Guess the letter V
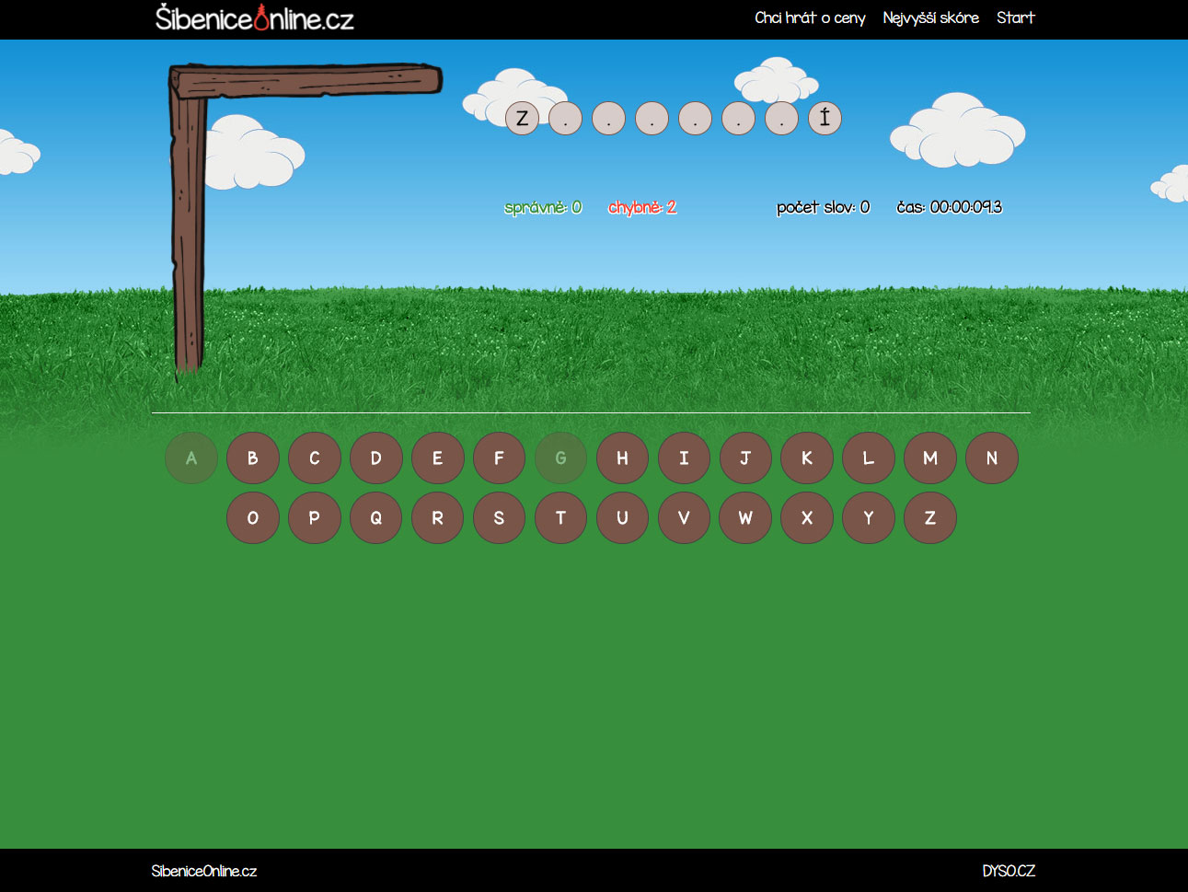 (685, 517)
